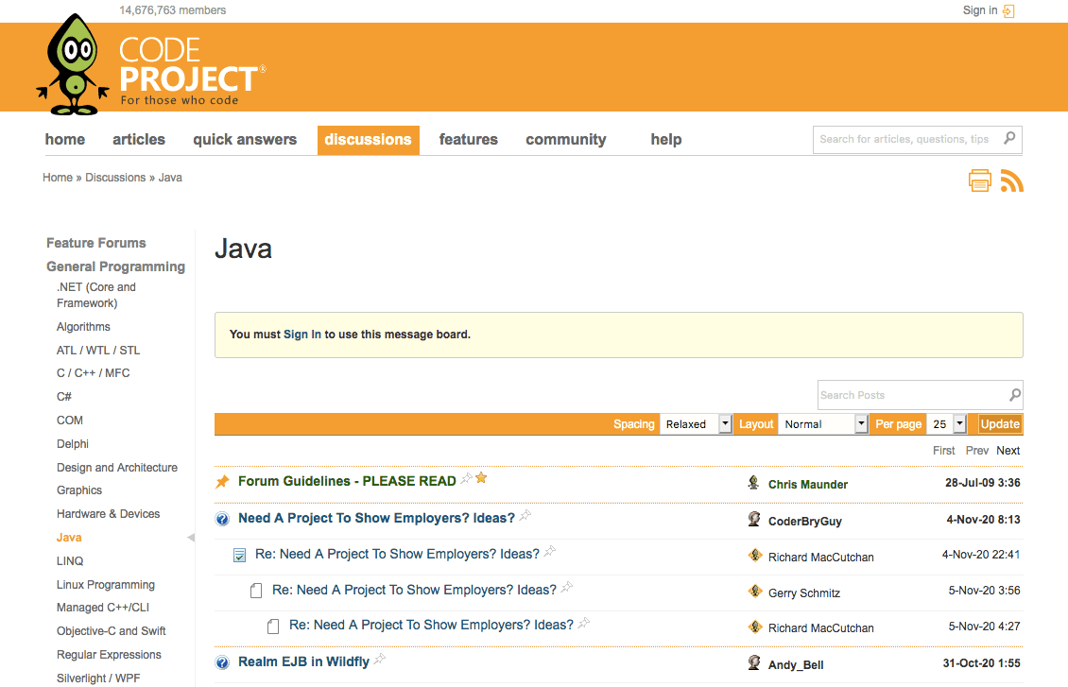Click the checked message icon on first reply
The width and height of the screenshot is (1068, 687).
[239, 555]
